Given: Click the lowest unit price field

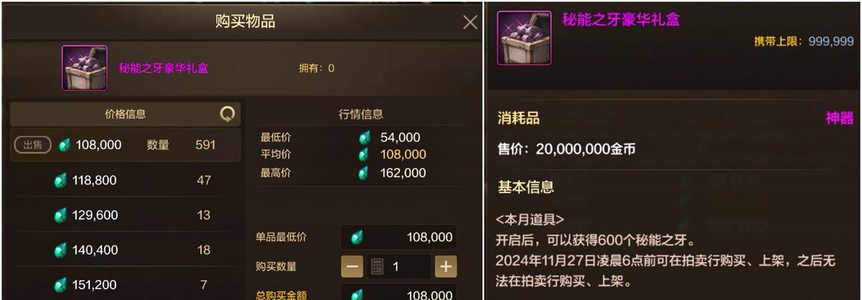Looking at the screenshot, I should (399, 237).
